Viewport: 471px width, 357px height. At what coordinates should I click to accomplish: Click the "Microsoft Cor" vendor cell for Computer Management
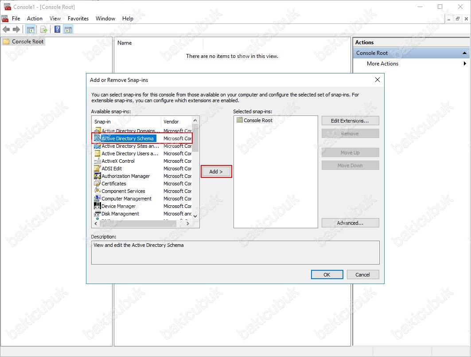tap(178, 199)
